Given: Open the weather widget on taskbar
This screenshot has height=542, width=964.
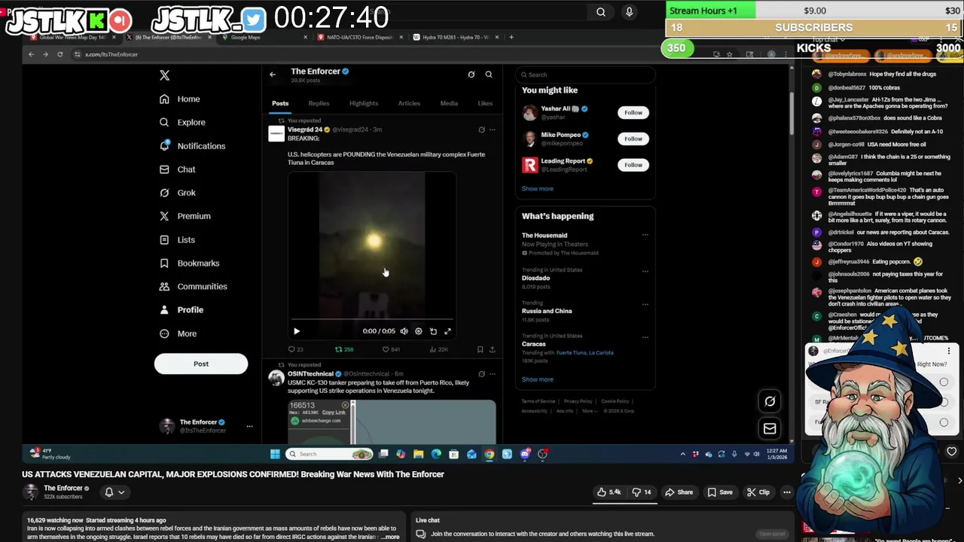Looking at the screenshot, I should [x=50, y=454].
